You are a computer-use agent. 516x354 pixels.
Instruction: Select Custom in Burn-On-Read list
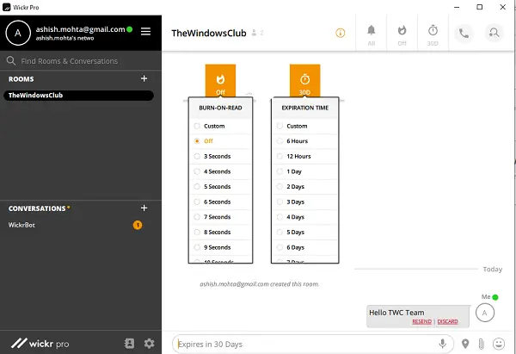(220, 126)
